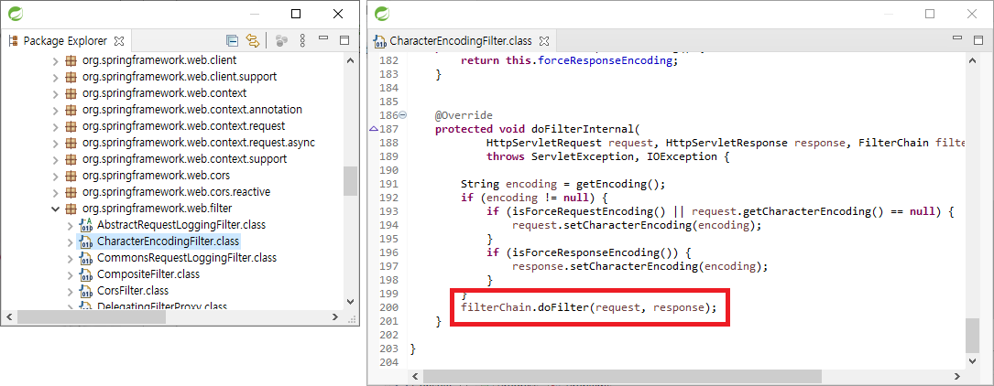The width and height of the screenshot is (994, 386).
Task: Click Spring logo in editor window title
Action: (382, 14)
